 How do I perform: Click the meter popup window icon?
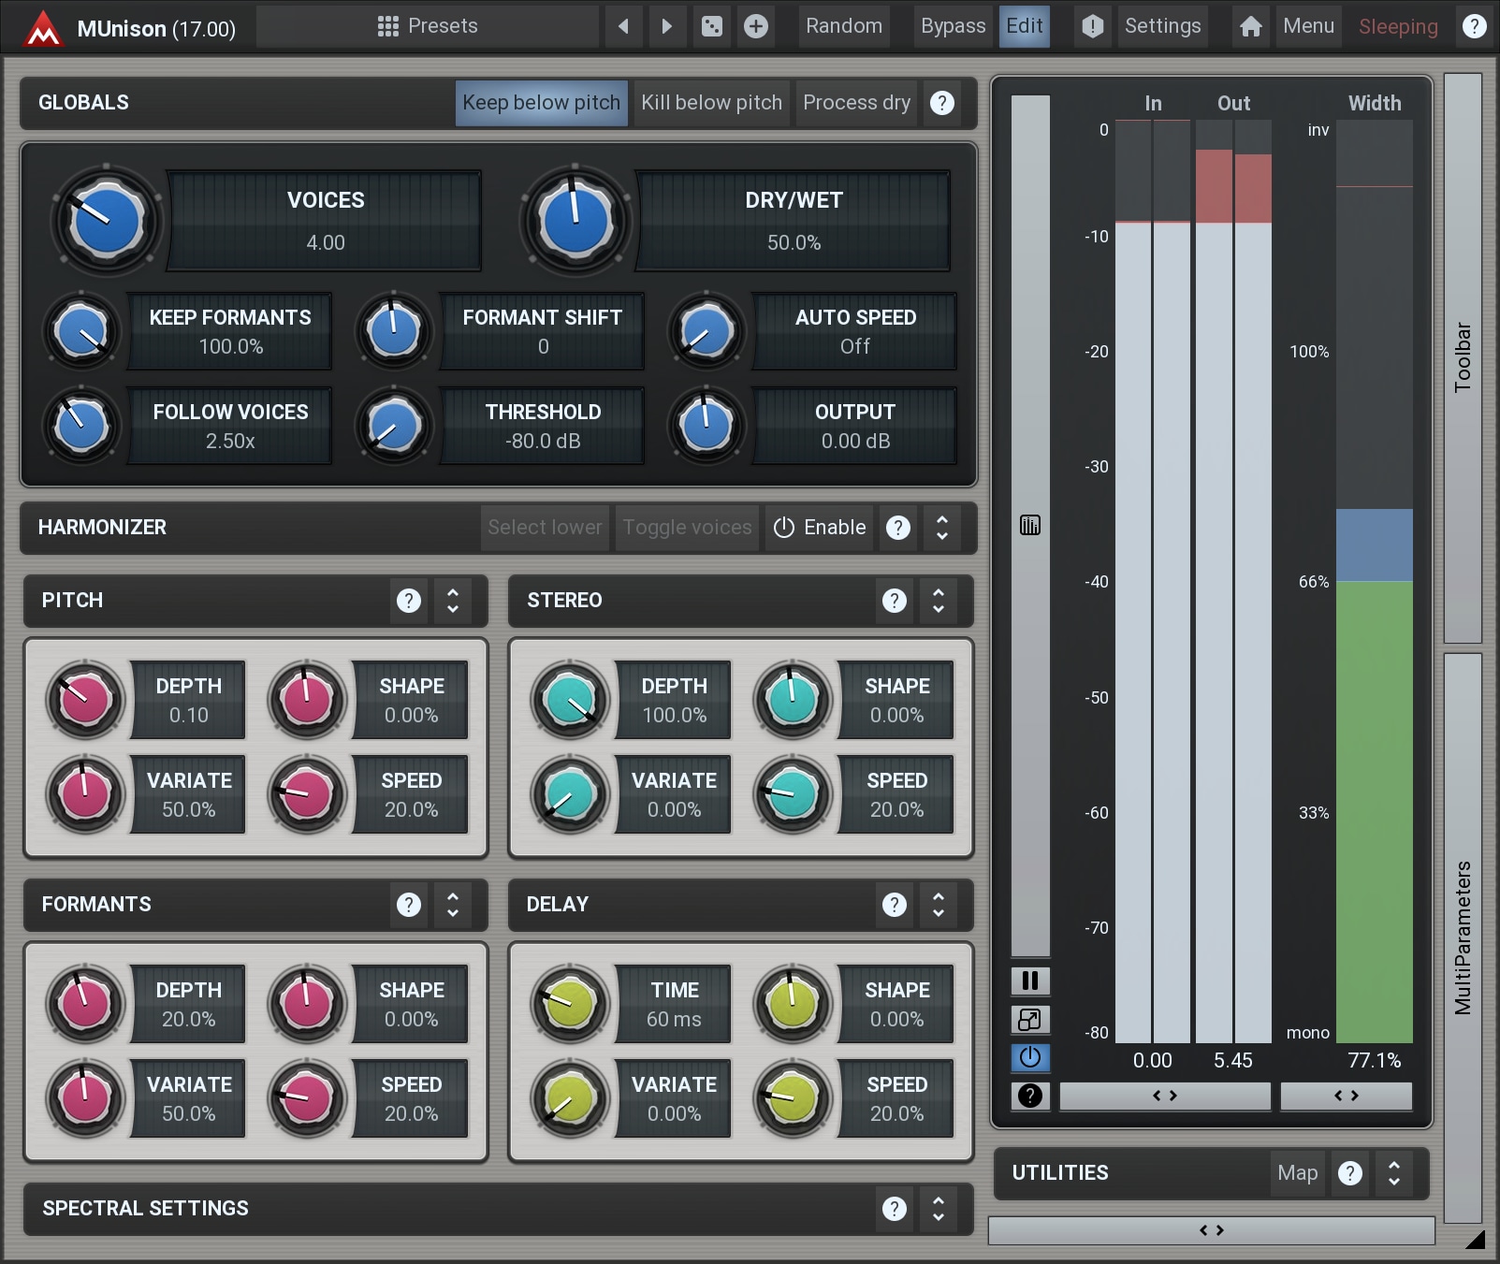pos(1030,1019)
